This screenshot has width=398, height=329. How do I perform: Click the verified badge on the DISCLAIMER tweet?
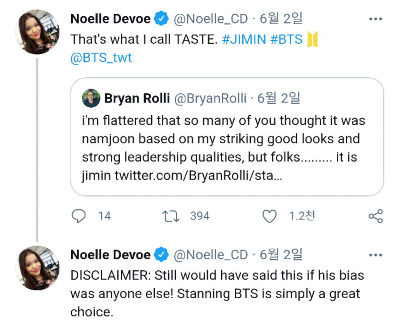click(161, 255)
